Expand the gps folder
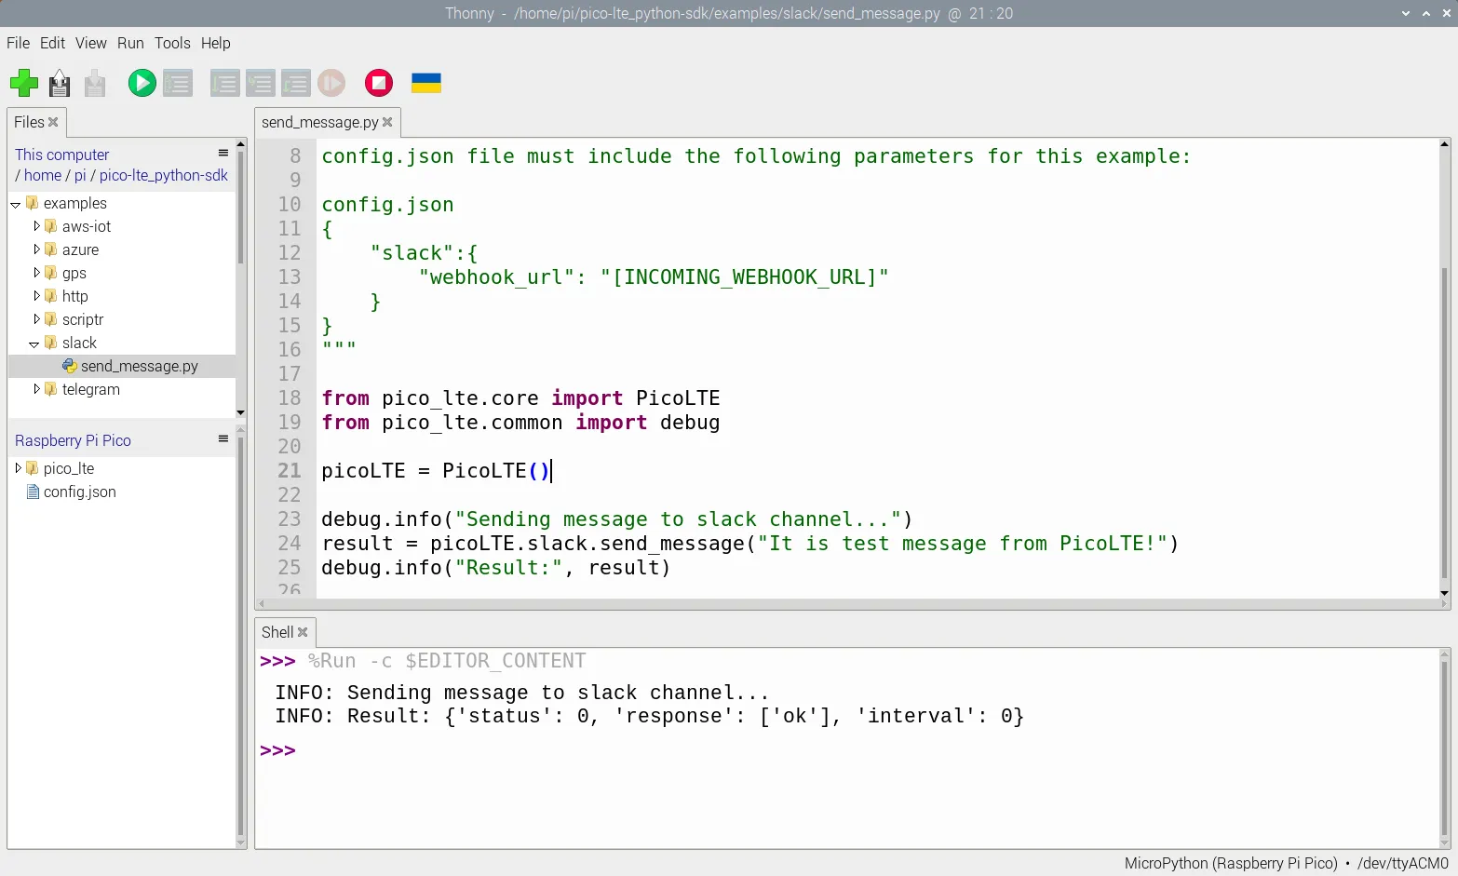1458x876 pixels. (x=36, y=273)
